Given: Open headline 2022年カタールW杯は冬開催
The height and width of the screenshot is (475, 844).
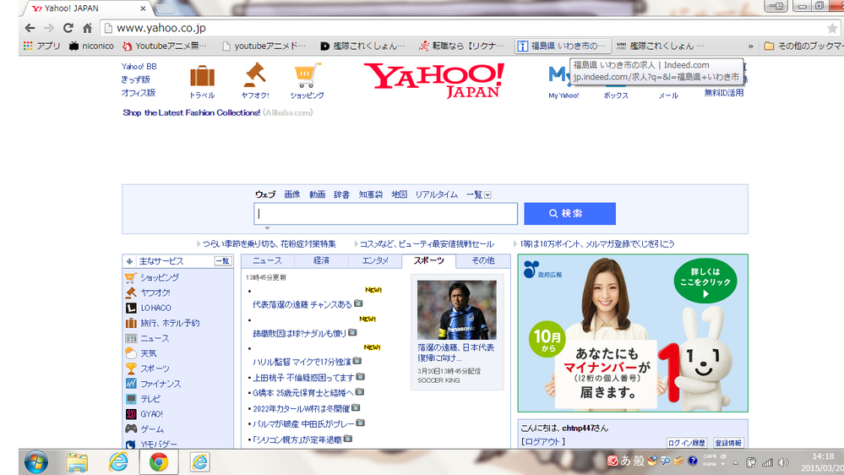Looking at the screenshot, I should (x=302, y=409).
